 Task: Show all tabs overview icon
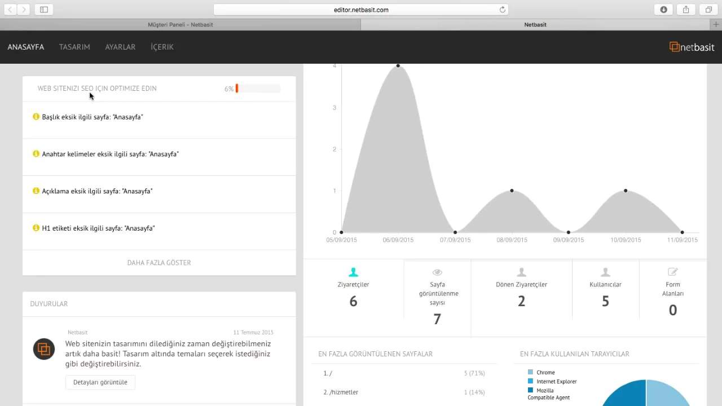(708, 10)
